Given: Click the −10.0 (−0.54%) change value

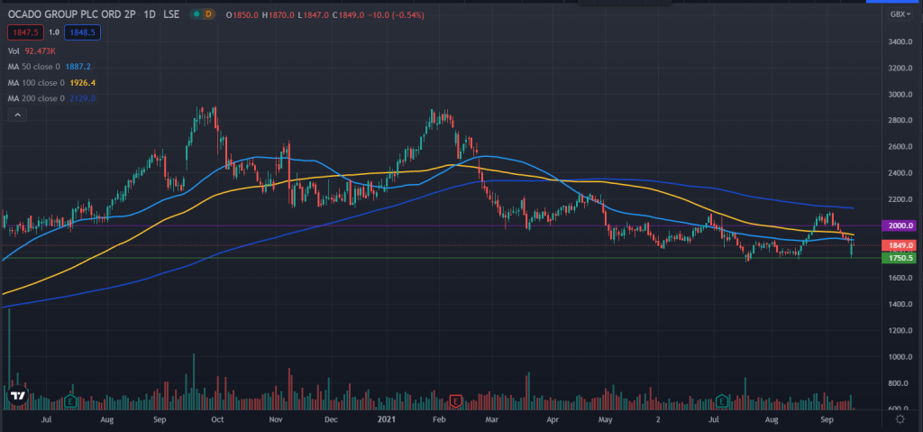Looking at the screenshot, I should (x=395, y=14).
